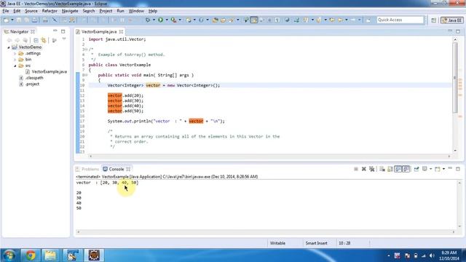
Task: Click the Collapse All icon in Navigator
Action: point(36,40)
